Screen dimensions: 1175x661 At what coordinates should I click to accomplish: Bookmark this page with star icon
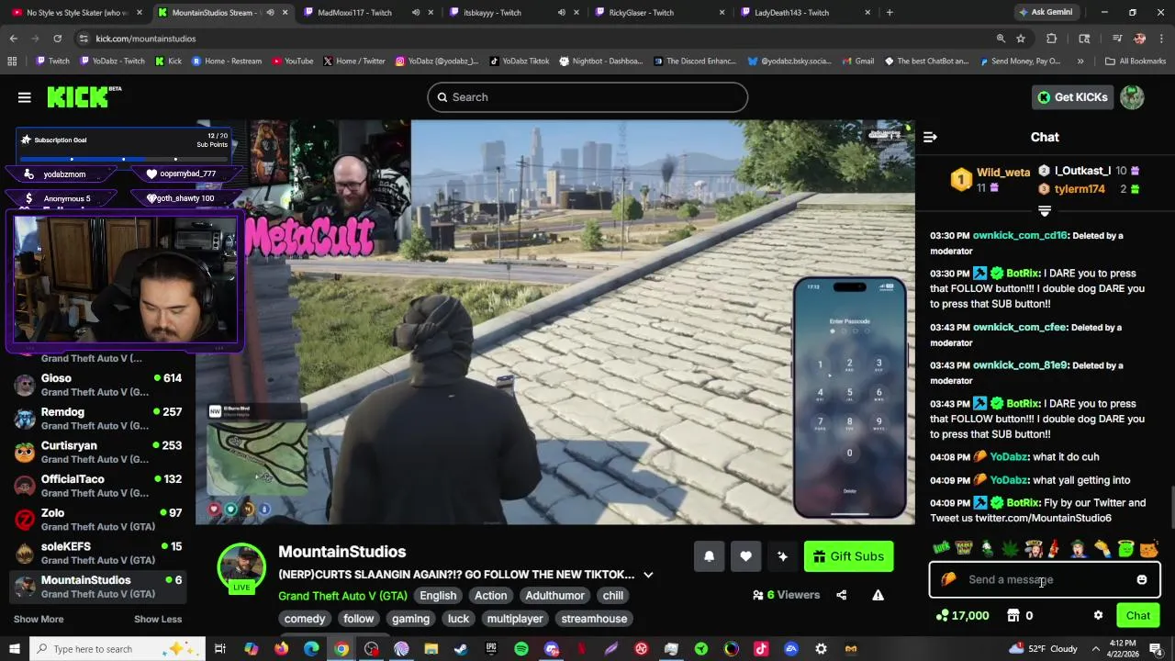pos(1021,39)
